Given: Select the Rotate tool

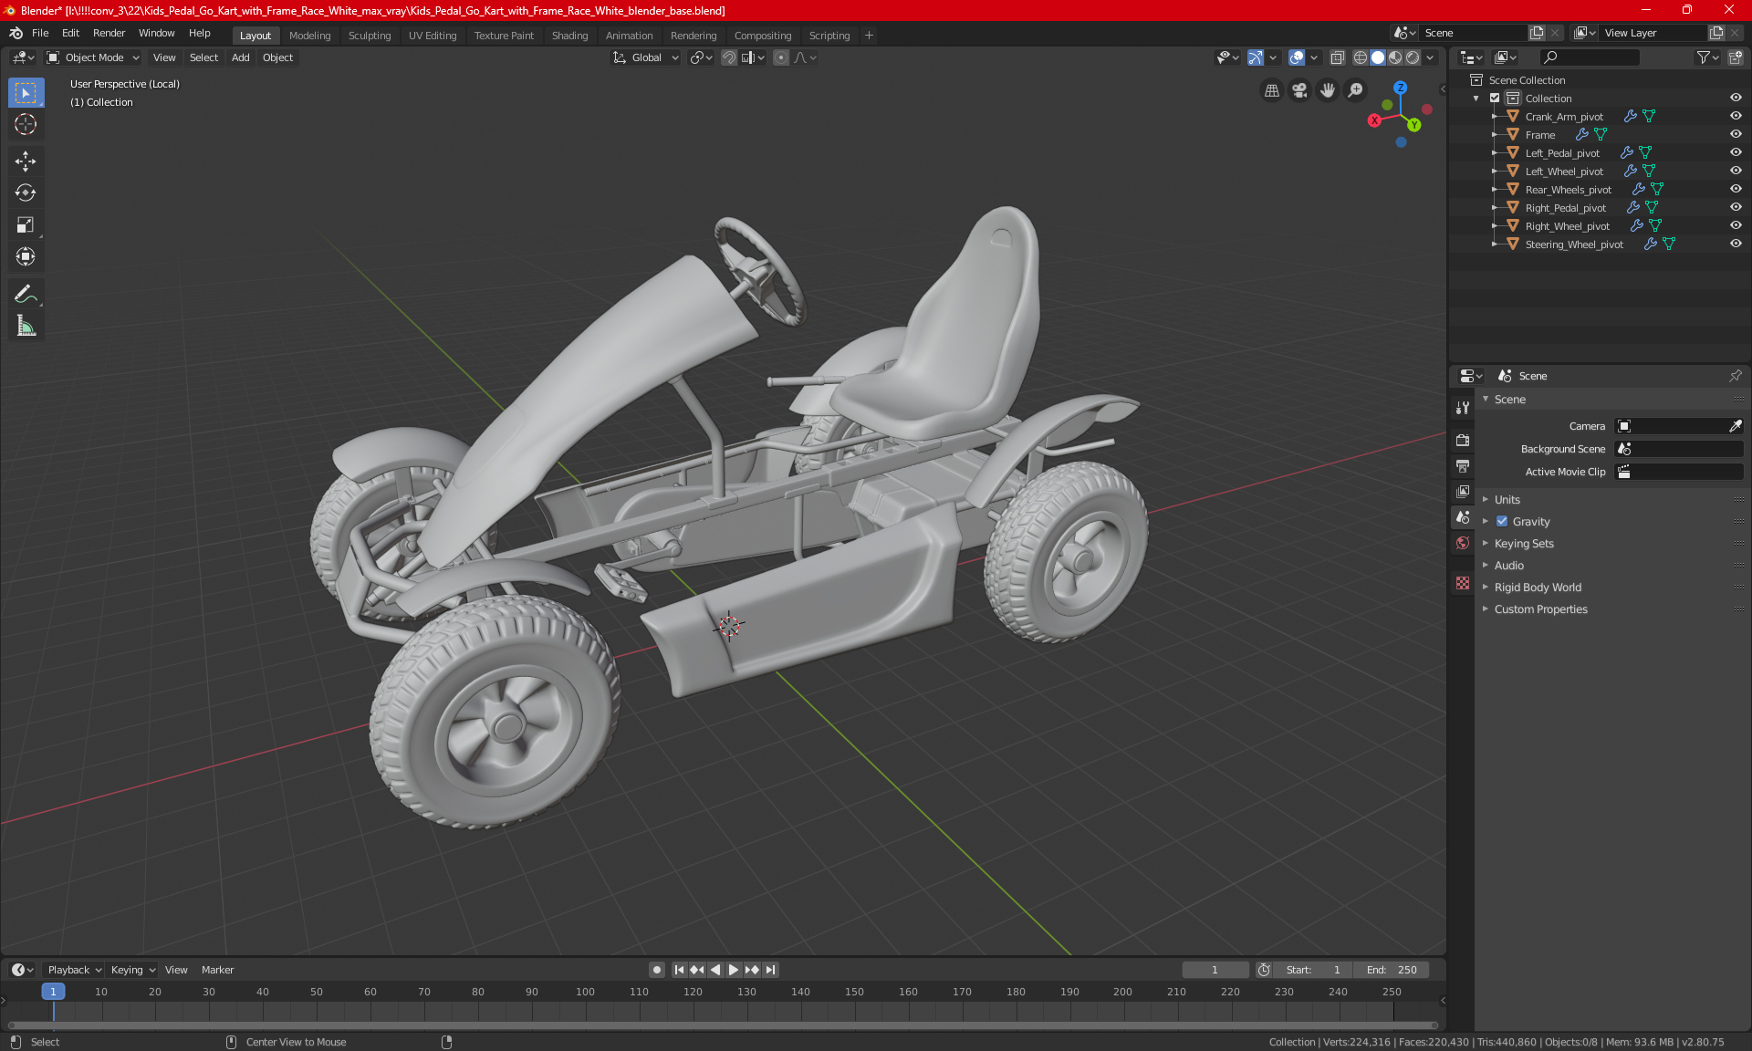Looking at the screenshot, I should [x=26, y=193].
